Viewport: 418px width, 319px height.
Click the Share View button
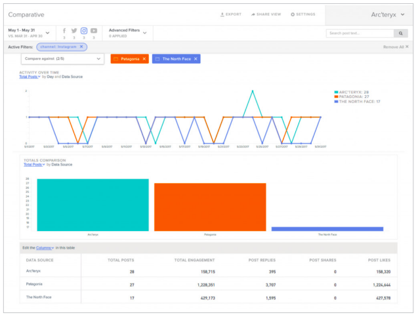point(266,14)
